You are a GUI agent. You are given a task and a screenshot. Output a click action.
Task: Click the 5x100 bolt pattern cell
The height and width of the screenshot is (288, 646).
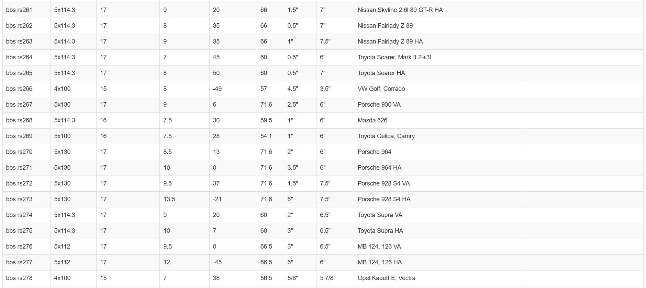pyautogui.click(x=73, y=136)
